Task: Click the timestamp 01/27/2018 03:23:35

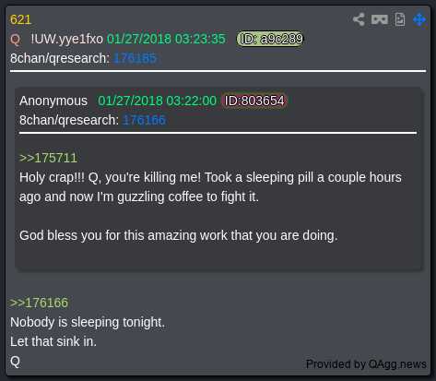Action: point(166,39)
